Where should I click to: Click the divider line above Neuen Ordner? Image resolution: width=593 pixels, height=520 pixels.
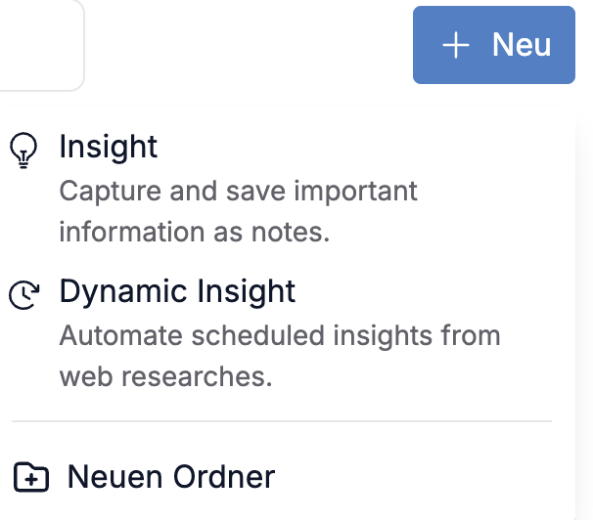pos(282,420)
